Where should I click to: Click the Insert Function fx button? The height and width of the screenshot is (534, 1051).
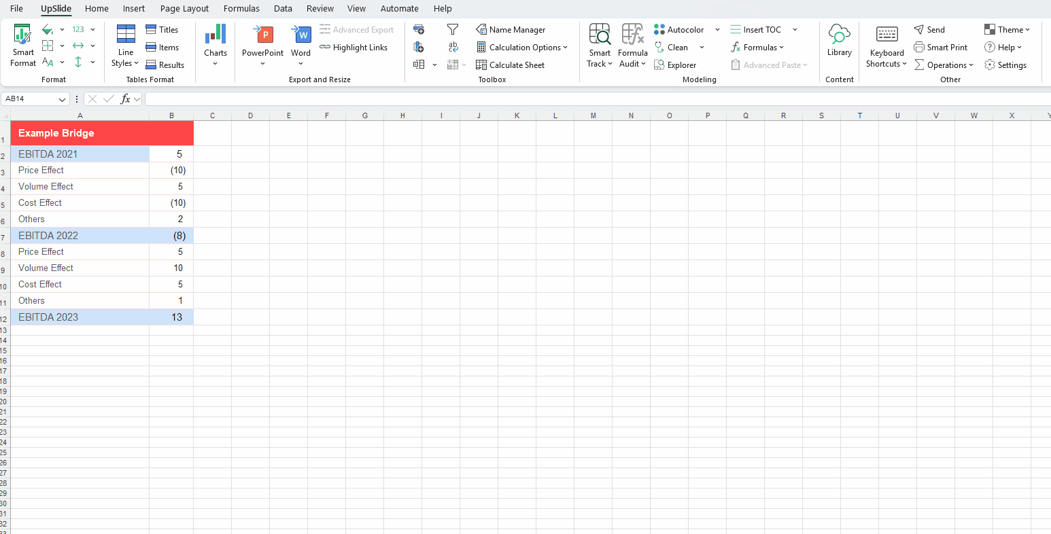tap(125, 99)
